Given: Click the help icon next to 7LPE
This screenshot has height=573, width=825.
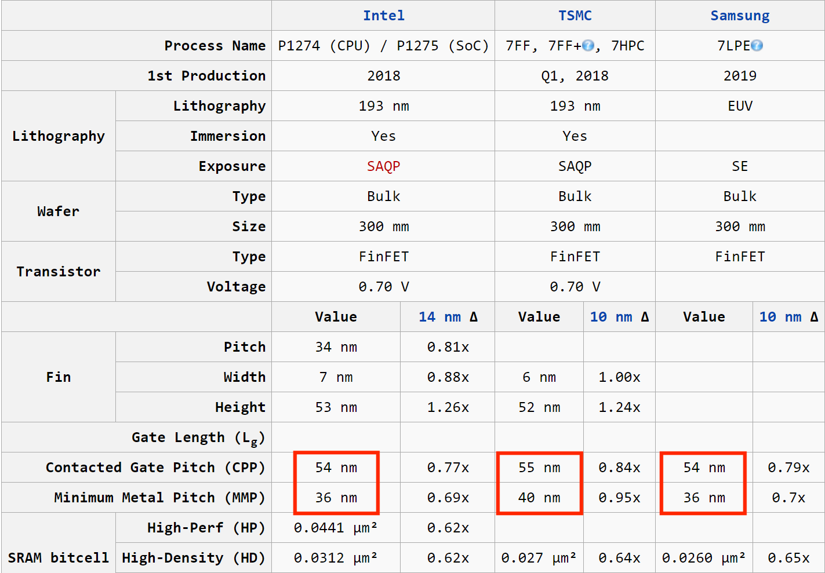Looking at the screenshot, I should click(x=757, y=46).
